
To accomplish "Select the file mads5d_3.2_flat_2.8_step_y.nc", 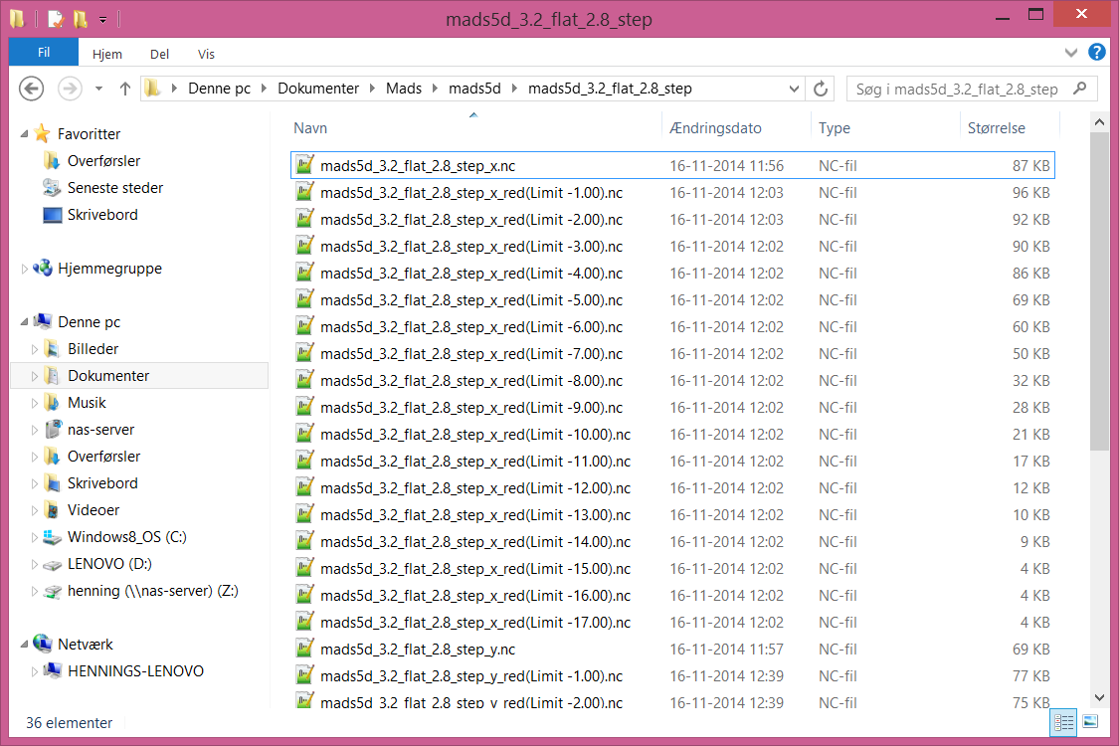I will [x=418, y=650].
